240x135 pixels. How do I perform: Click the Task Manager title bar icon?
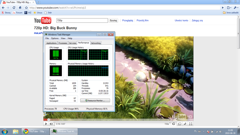(46, 34)
